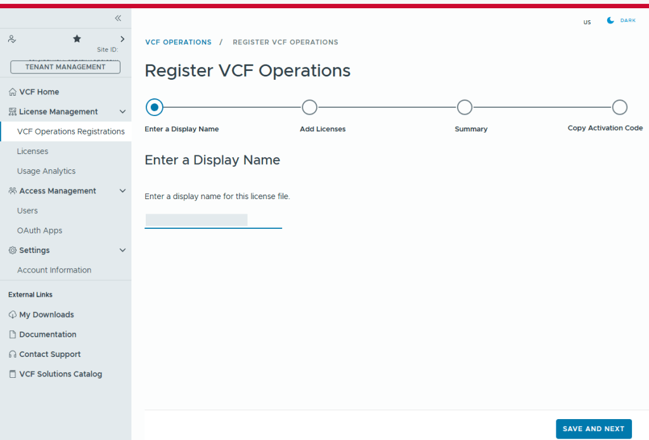649x440 pixels.
Task: Collapse the Settings section chevron
Action: (x=123, y=250)
